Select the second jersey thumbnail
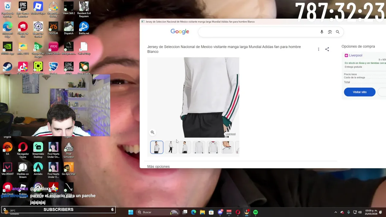 click(x=171, y=147)
